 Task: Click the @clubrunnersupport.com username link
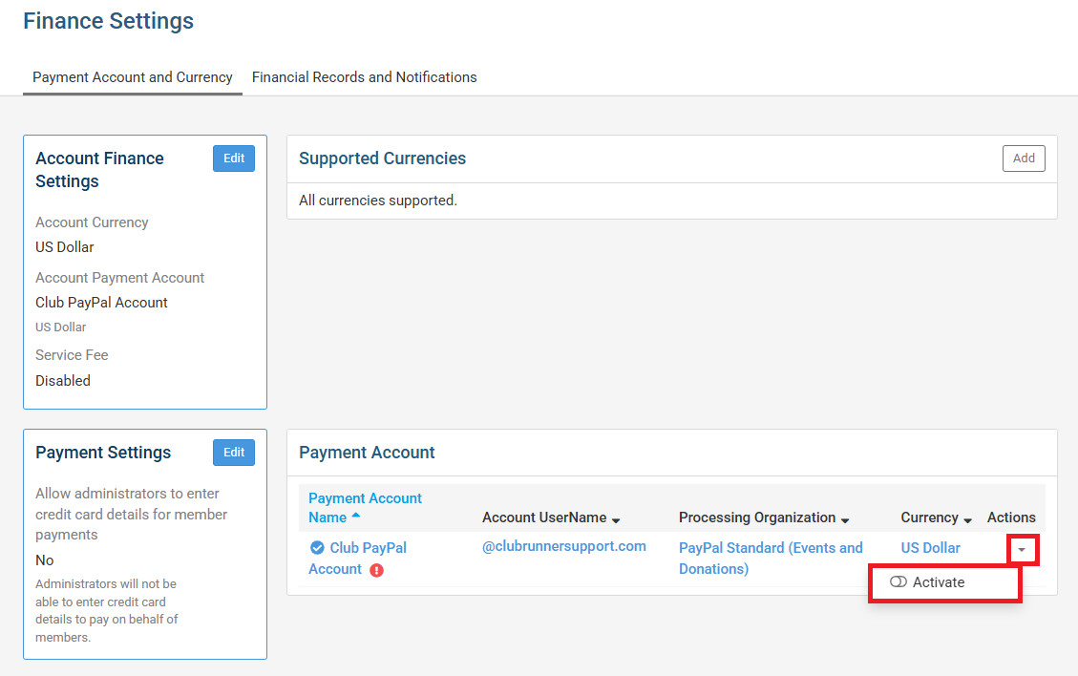[x=566, y=547]
